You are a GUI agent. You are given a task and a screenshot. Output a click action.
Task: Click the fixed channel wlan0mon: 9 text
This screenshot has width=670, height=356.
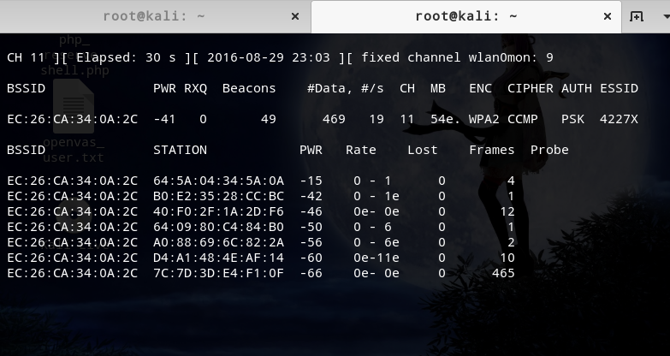pos(457,57)
